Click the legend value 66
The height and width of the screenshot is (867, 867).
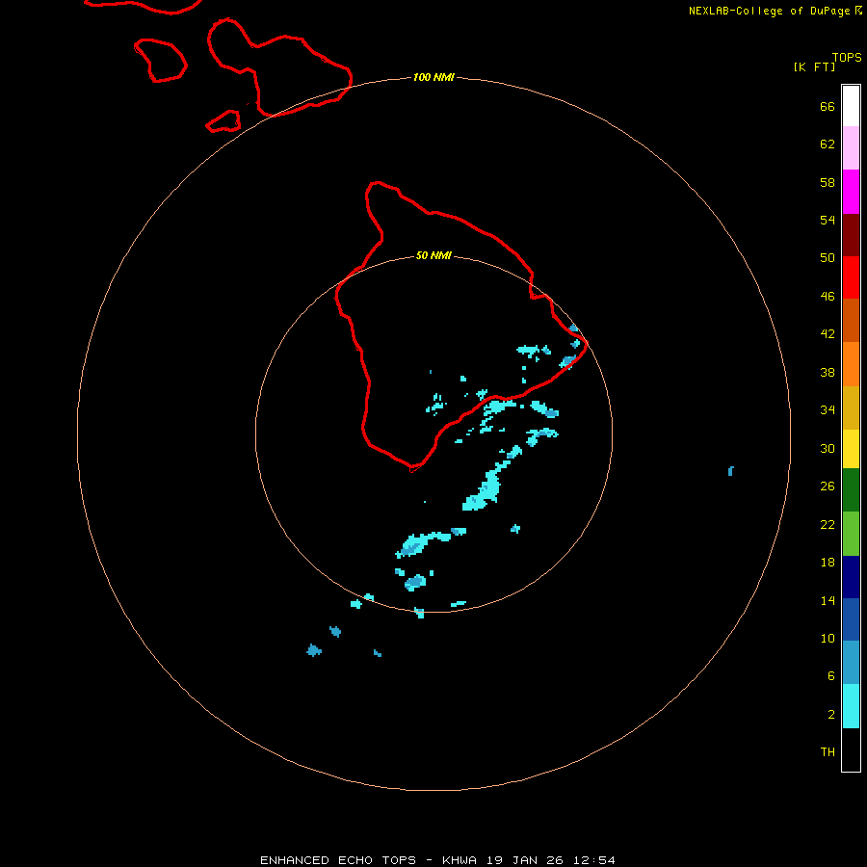tap(828, 107)
